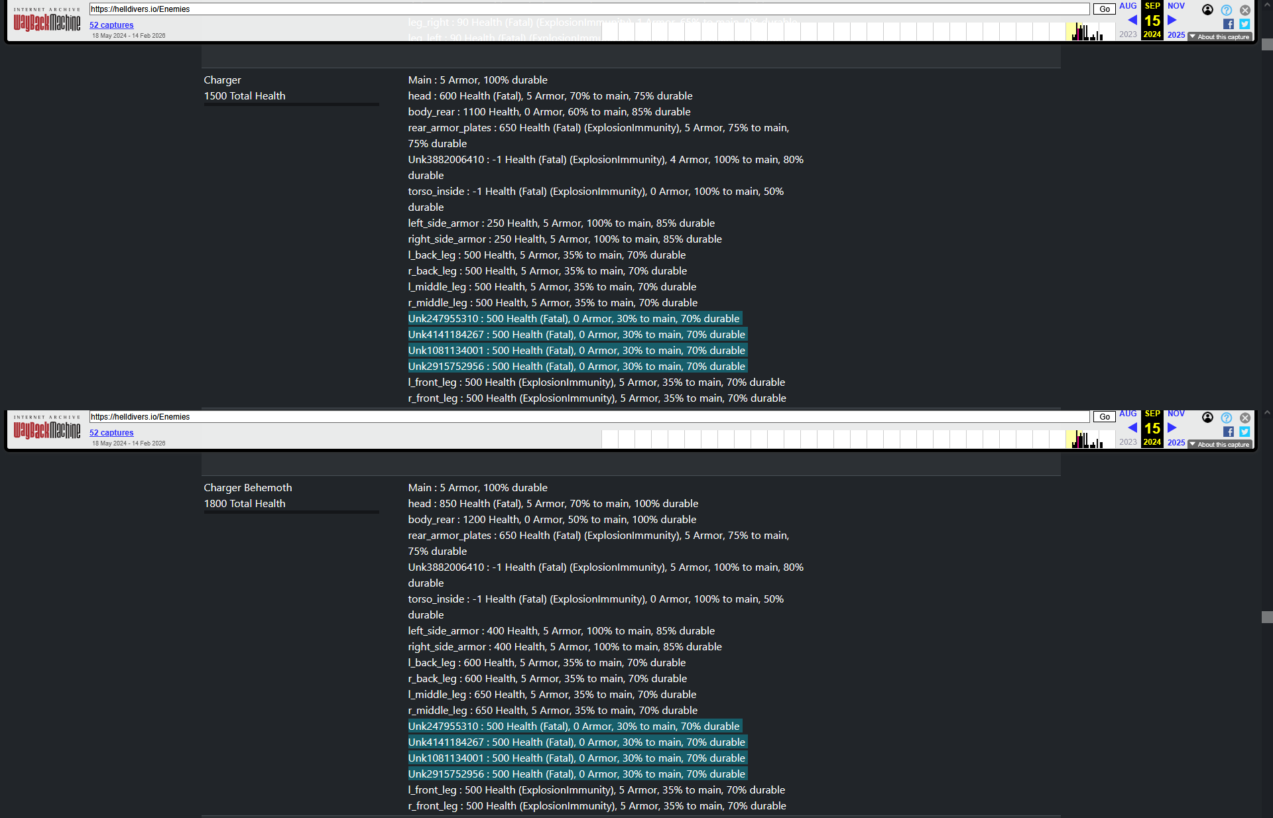Share on Facebook from the second Wayback toolbar
This screenshot has height=818, width=1273.
[x=1229, y=432]
